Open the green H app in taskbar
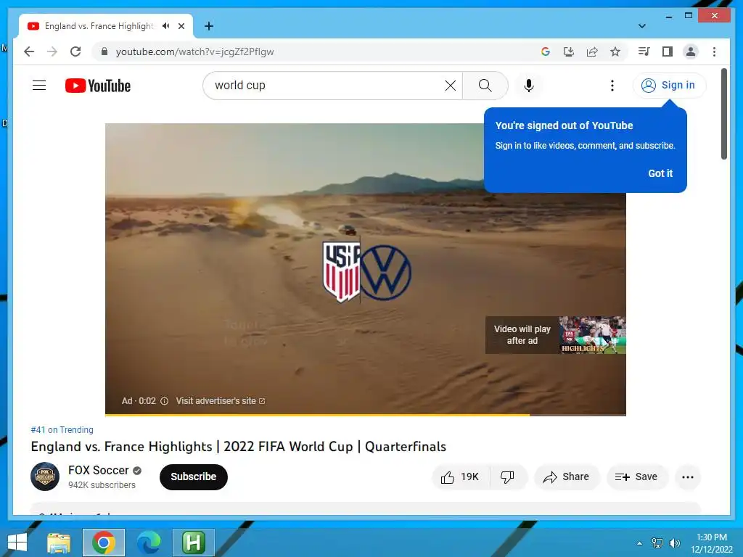Screen dimensions: 743x557 [x=193, y=542]
